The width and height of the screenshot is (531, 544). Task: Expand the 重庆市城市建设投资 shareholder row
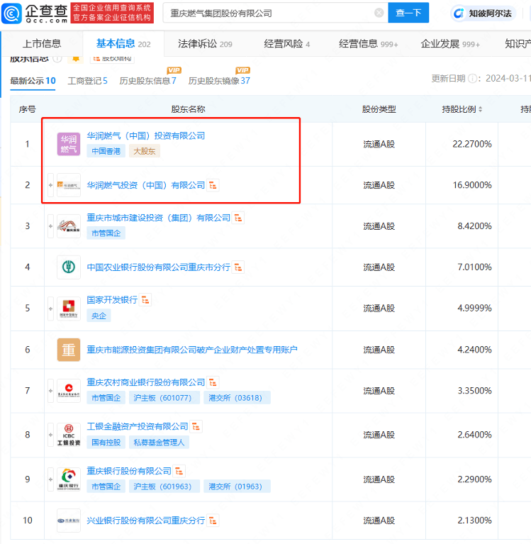(50, 226)
